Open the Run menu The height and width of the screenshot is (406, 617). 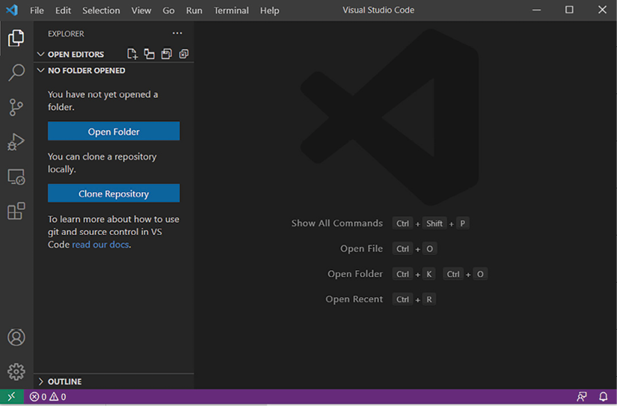coord(194,10)
